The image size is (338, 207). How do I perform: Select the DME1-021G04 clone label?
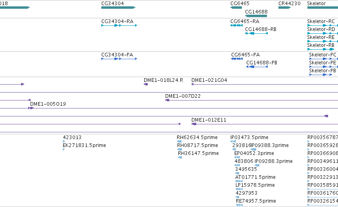pyautogui.click(x=209, y=80)
